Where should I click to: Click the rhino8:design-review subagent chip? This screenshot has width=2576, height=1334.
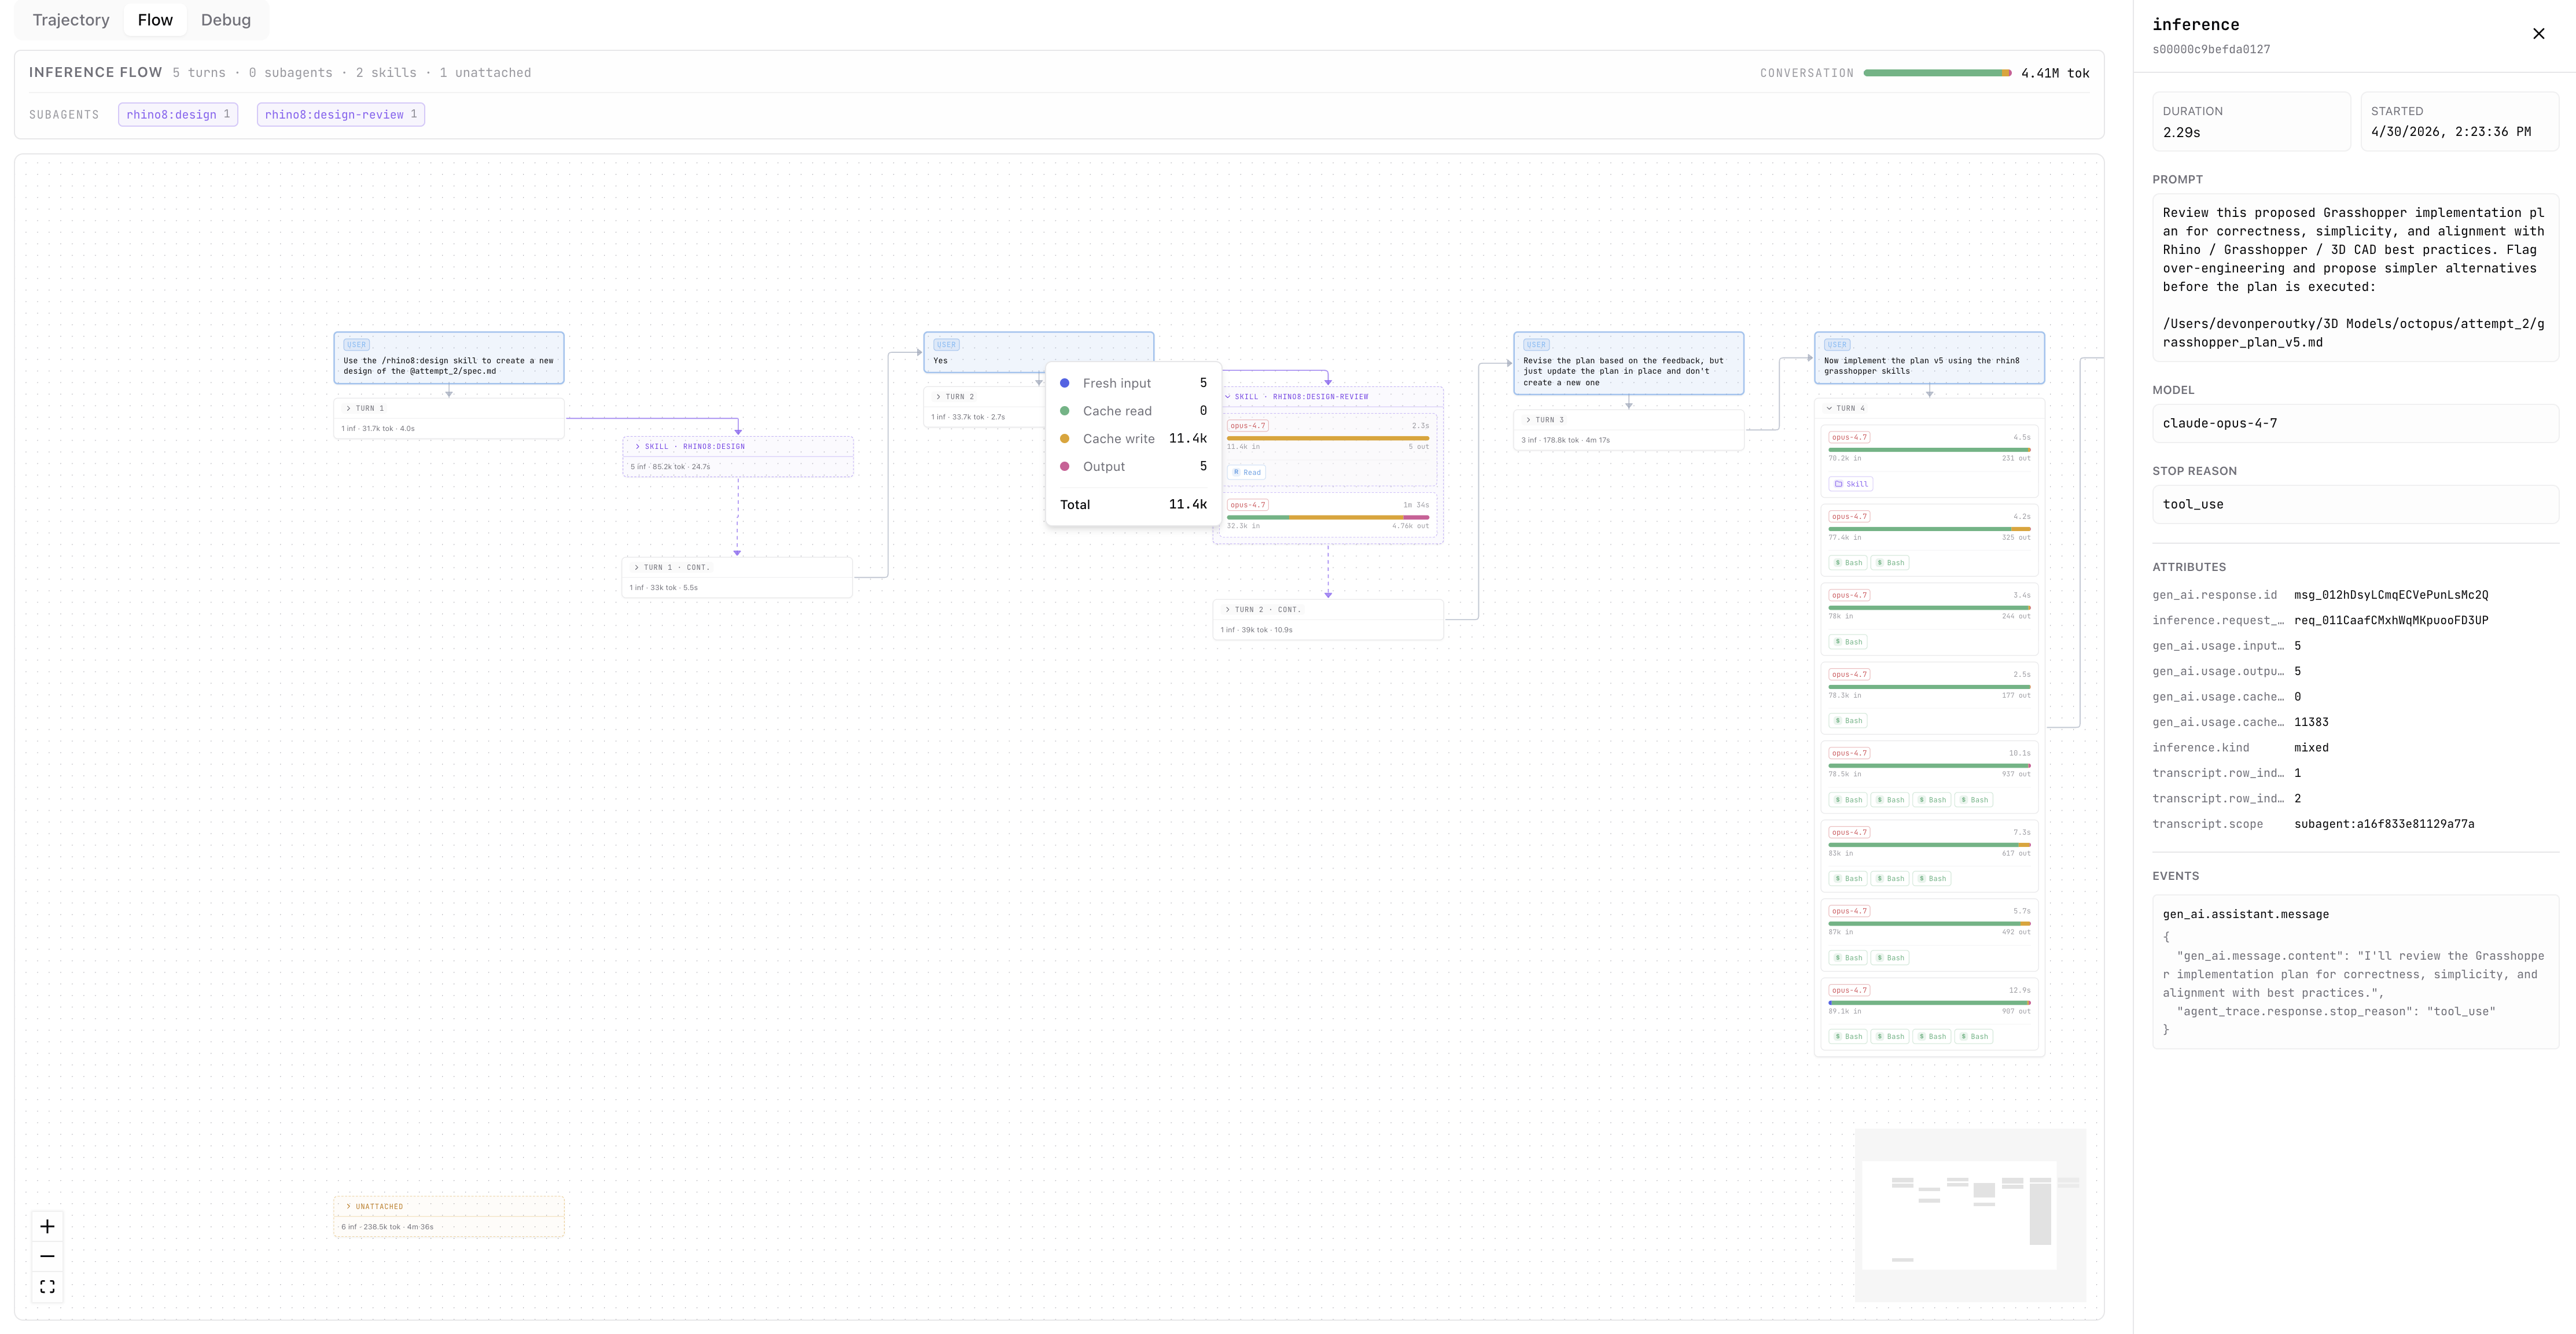[341, 115]
